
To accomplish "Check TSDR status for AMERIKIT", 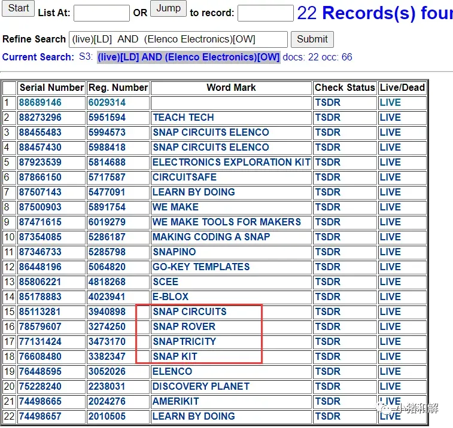I will tap(327, 402).
